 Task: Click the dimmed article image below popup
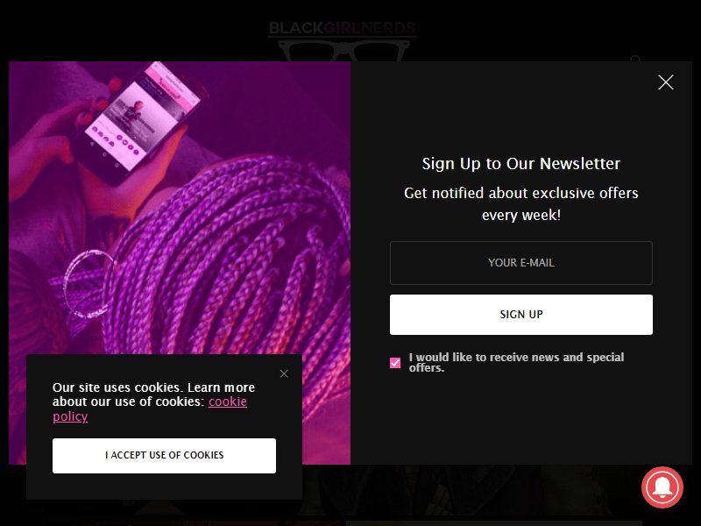(x=470, y=490)
